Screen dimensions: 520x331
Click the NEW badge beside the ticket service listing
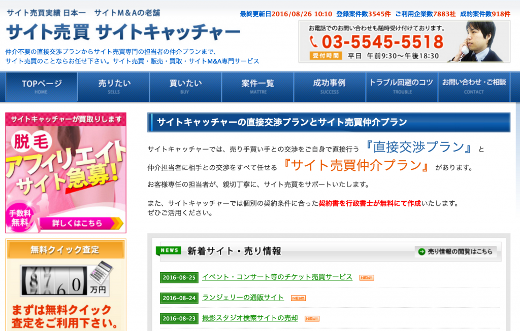(366, 277)
